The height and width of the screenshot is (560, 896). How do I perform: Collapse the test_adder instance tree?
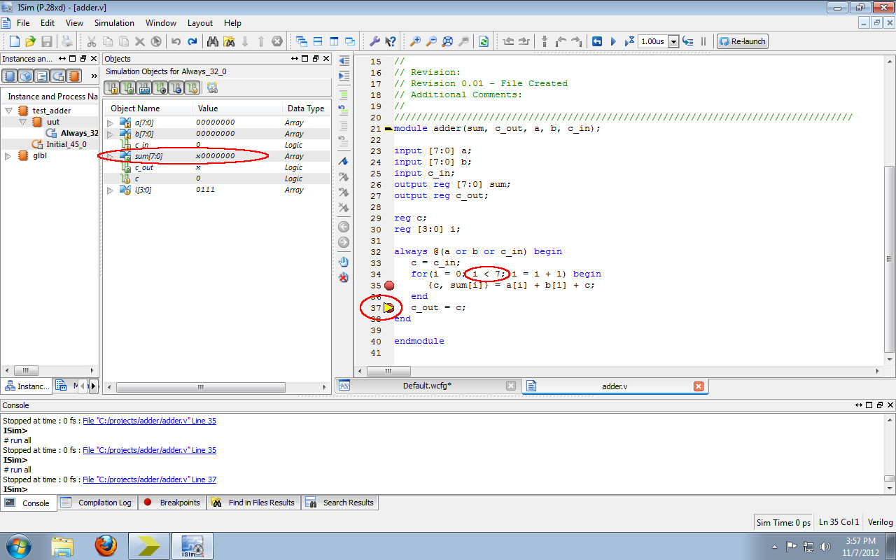[x=7, y=110]
